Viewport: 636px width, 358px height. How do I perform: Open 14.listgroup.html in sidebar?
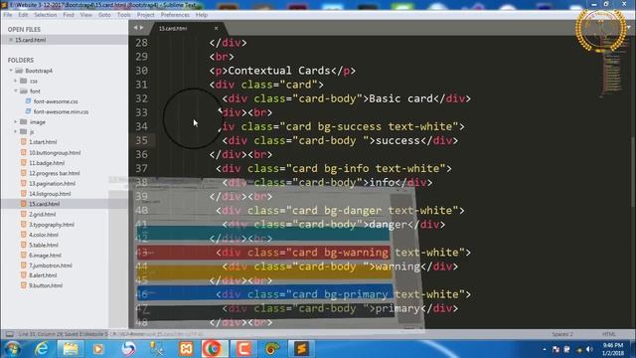coord(50,194)
